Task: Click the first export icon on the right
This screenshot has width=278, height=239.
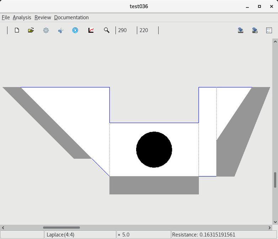Action: tap(241, 30)
